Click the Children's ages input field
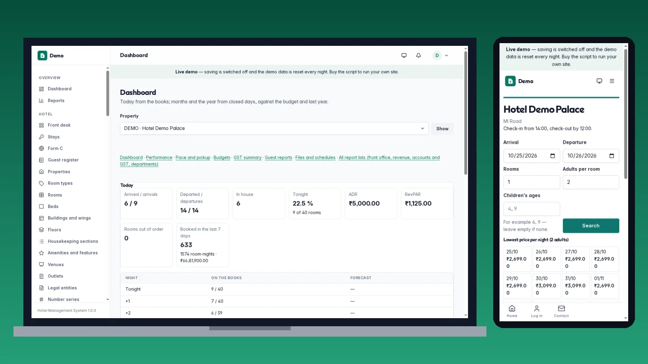Screen dimensions: 648x364 click(x=531, y=209)
